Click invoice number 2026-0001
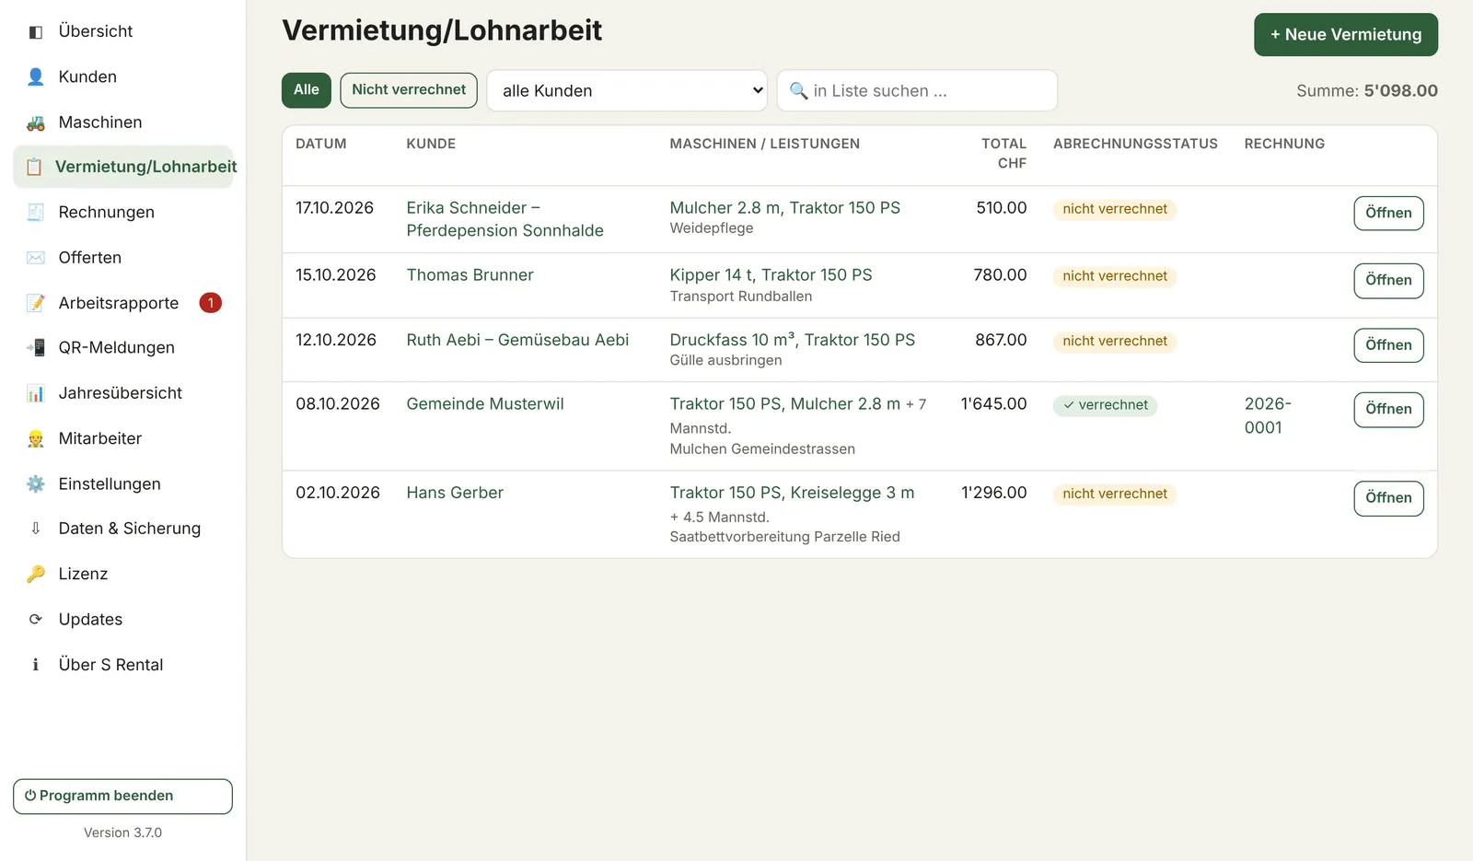Image resolution: width=1473 pixels, height=861 pixels. click(x=1268, y=415)
